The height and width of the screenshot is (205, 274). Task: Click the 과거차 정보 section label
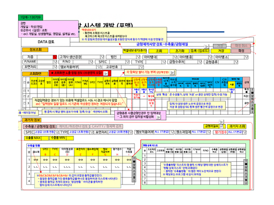coord(32,120)
